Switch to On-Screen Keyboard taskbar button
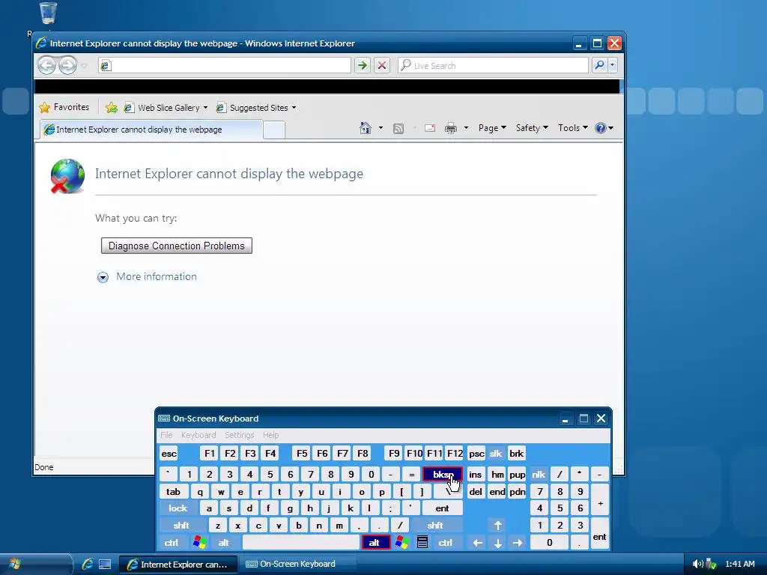The height and width of the screenshot is (575, 767). [297, 565]
